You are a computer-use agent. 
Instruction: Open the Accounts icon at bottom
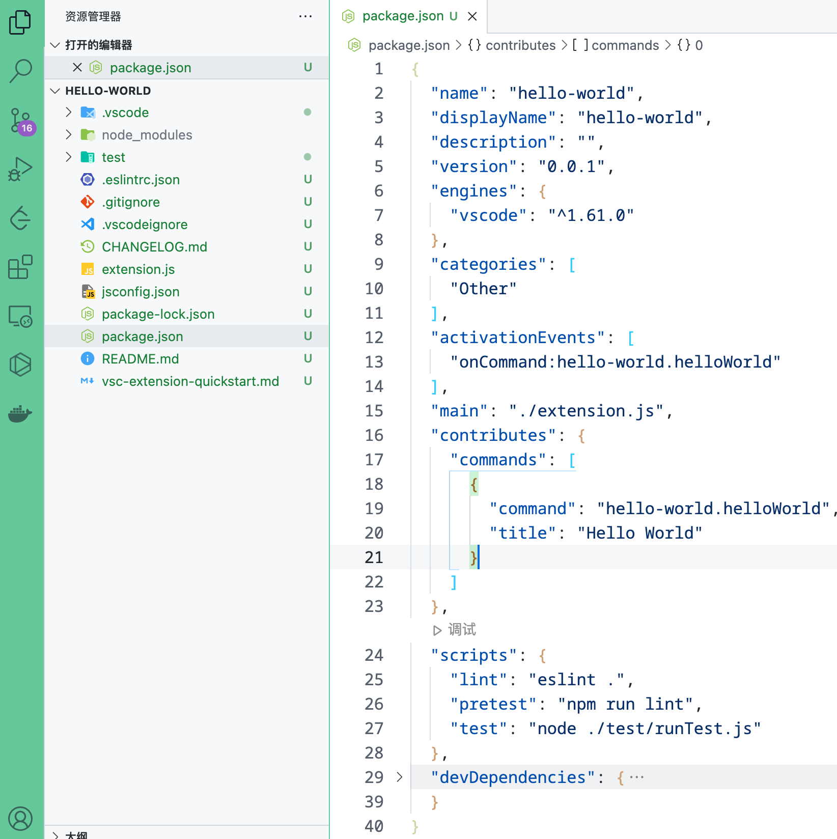pyautogui.click(x=20, y=819)
